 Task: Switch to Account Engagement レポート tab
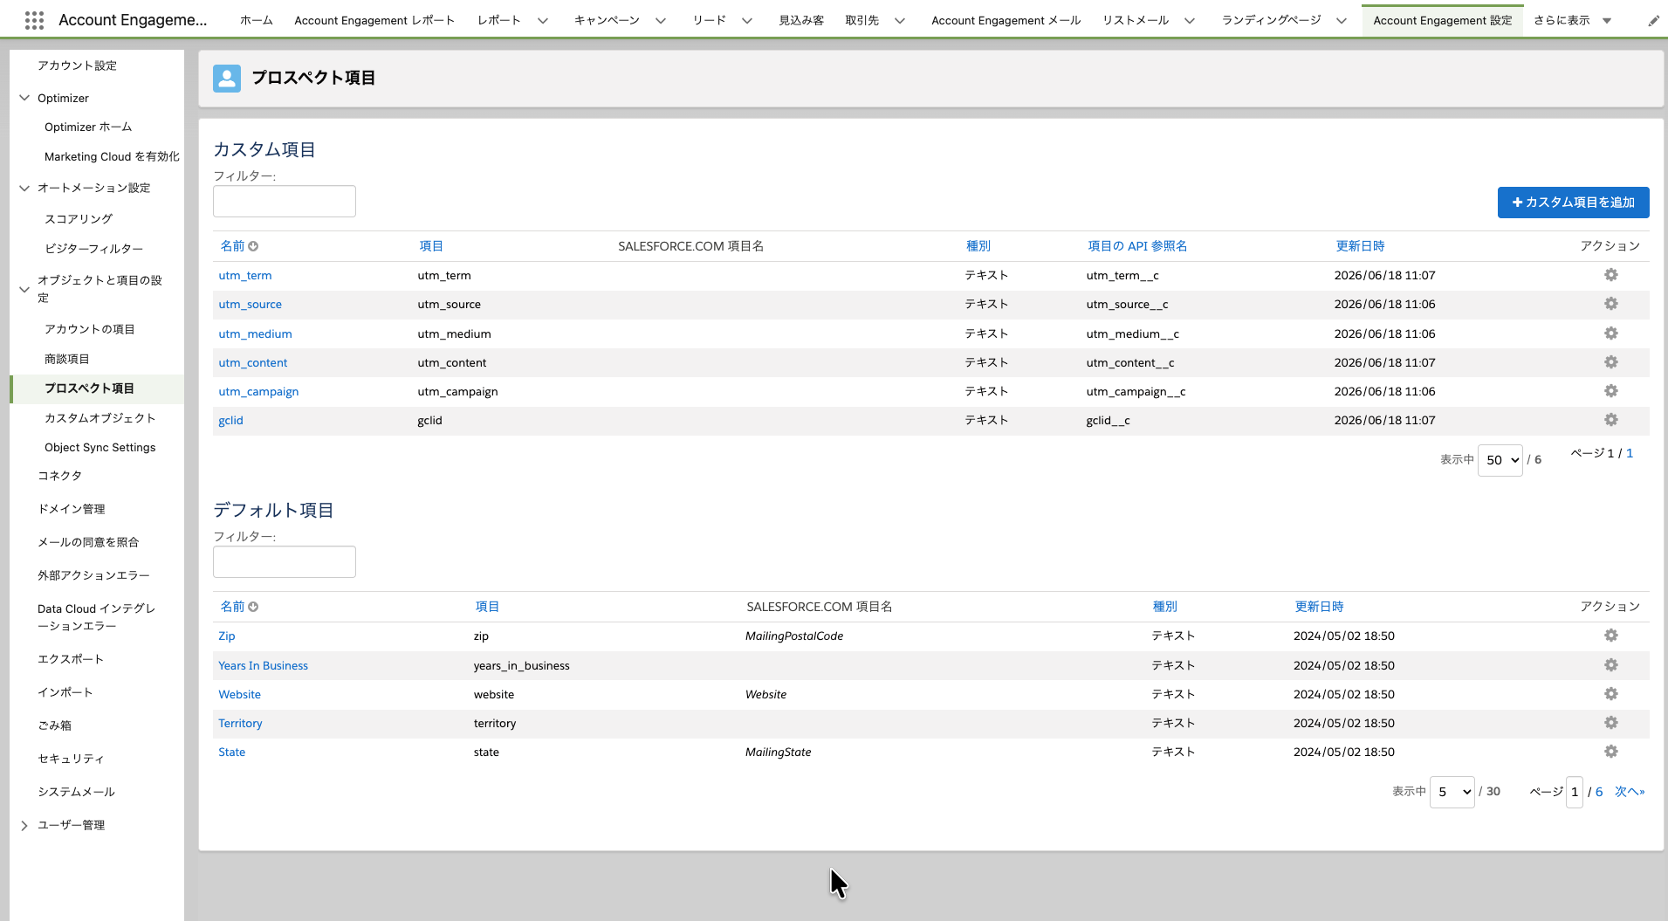point(374,20)
